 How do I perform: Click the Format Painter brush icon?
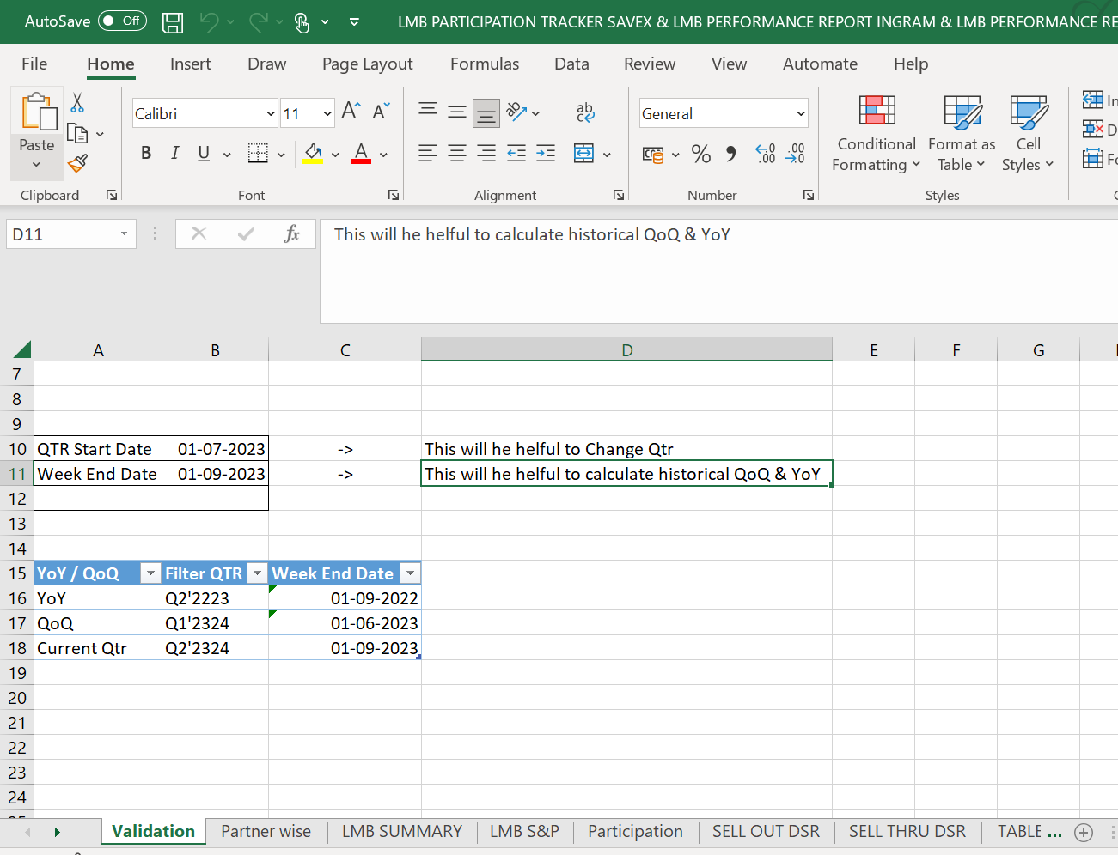click(78, 163)
